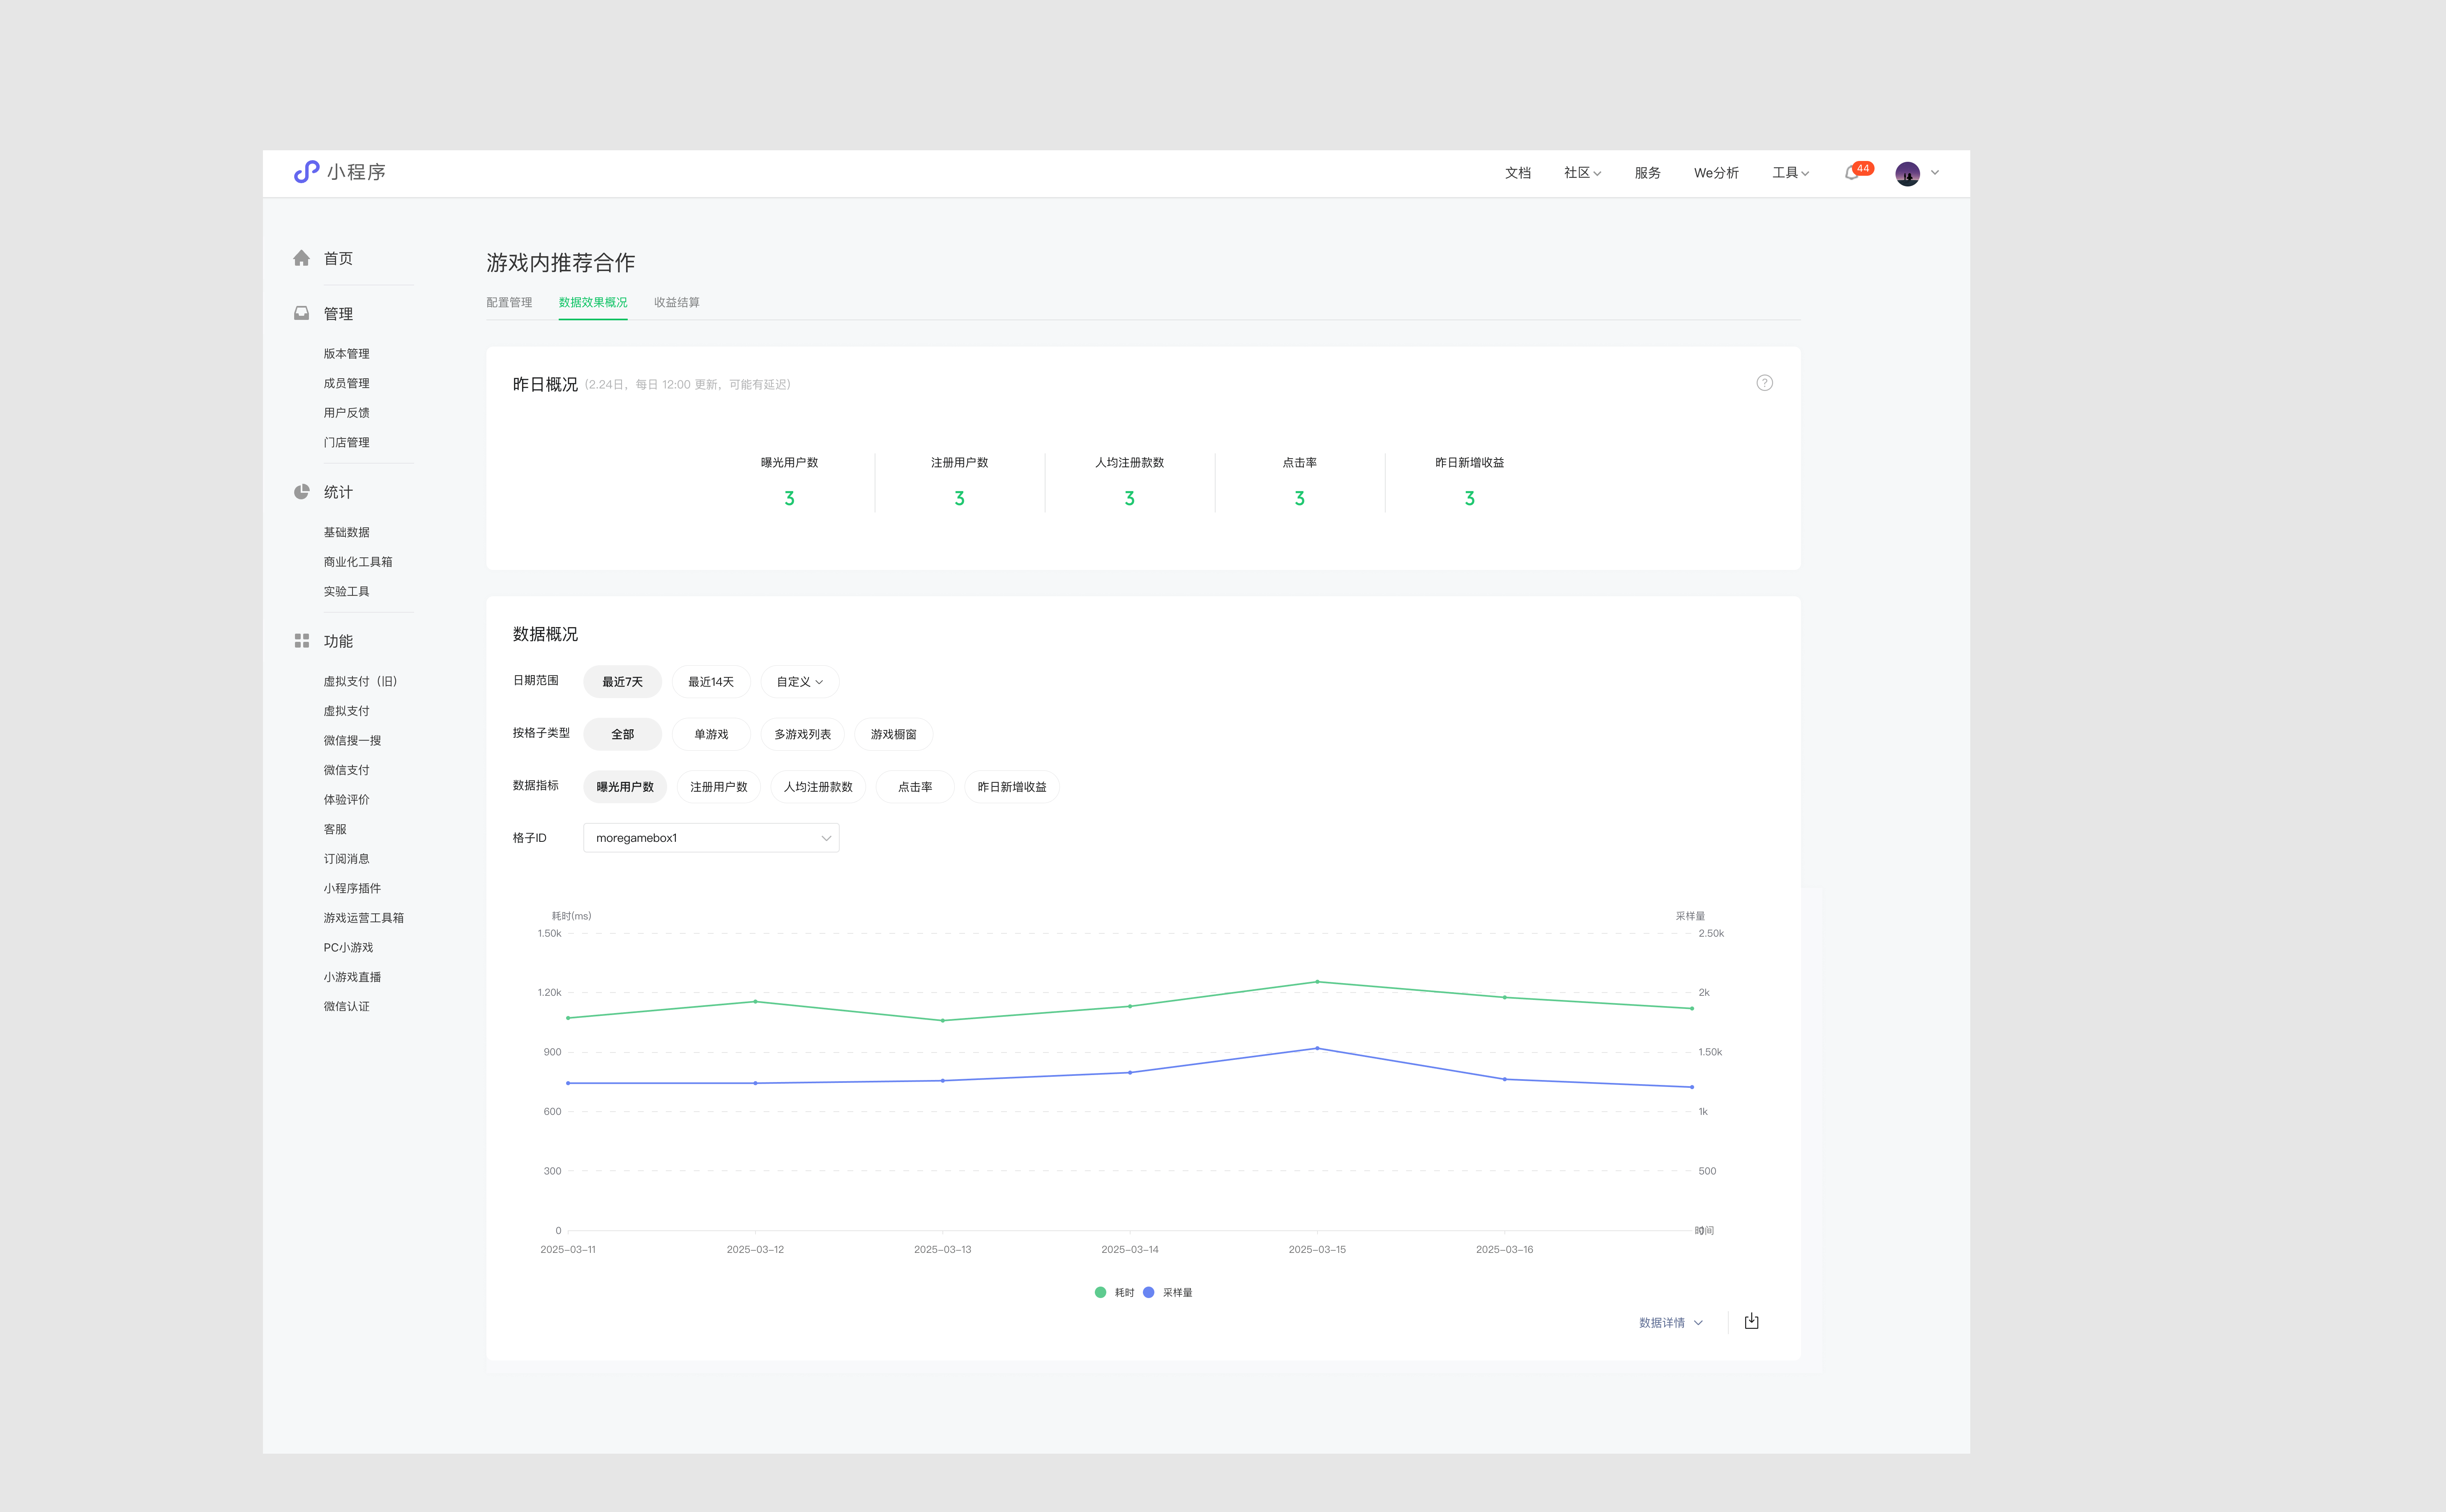
Task: Click the export download icon below chart
Action: coord(1752,1322)
